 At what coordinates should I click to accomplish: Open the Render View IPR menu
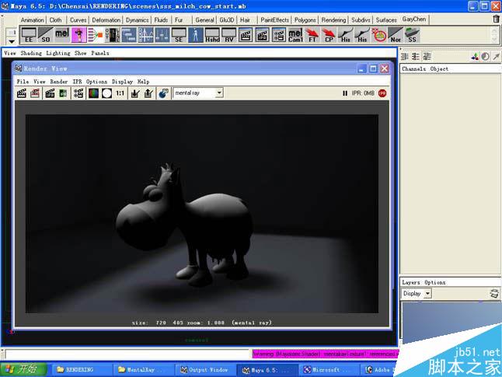77,82
